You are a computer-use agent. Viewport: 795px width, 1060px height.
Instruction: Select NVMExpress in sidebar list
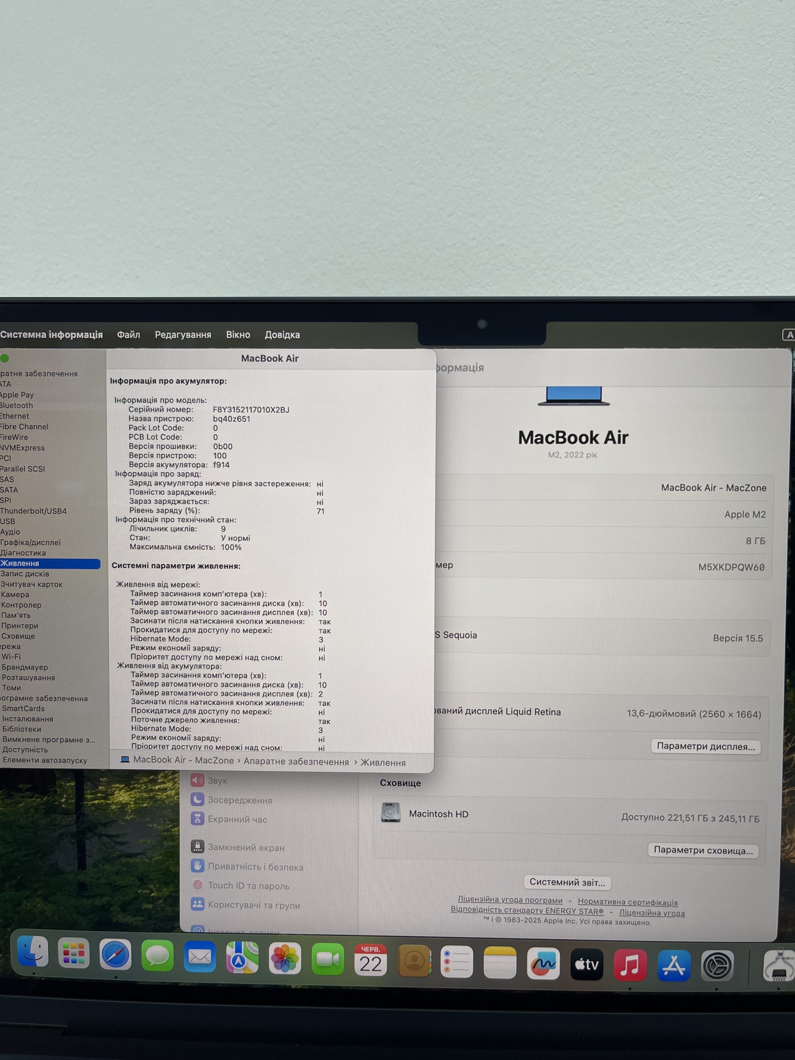tap(22, 448)
